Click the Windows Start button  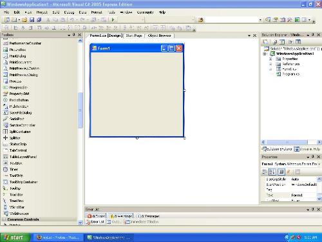click(x=14, y=237)
